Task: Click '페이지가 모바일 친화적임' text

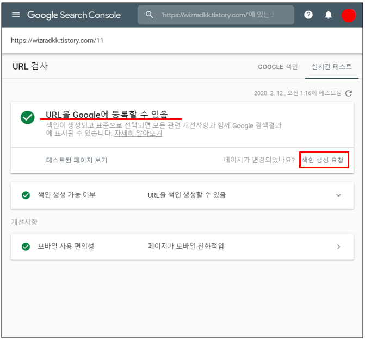Action: point(185,246)
